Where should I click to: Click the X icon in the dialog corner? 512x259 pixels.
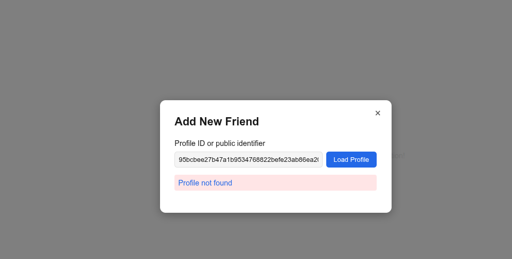point(378,113)
